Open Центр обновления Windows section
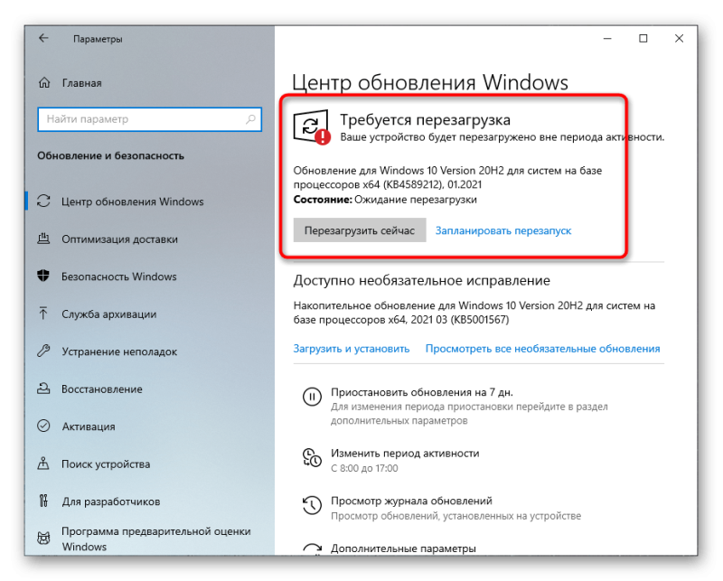 pos(132,201)
